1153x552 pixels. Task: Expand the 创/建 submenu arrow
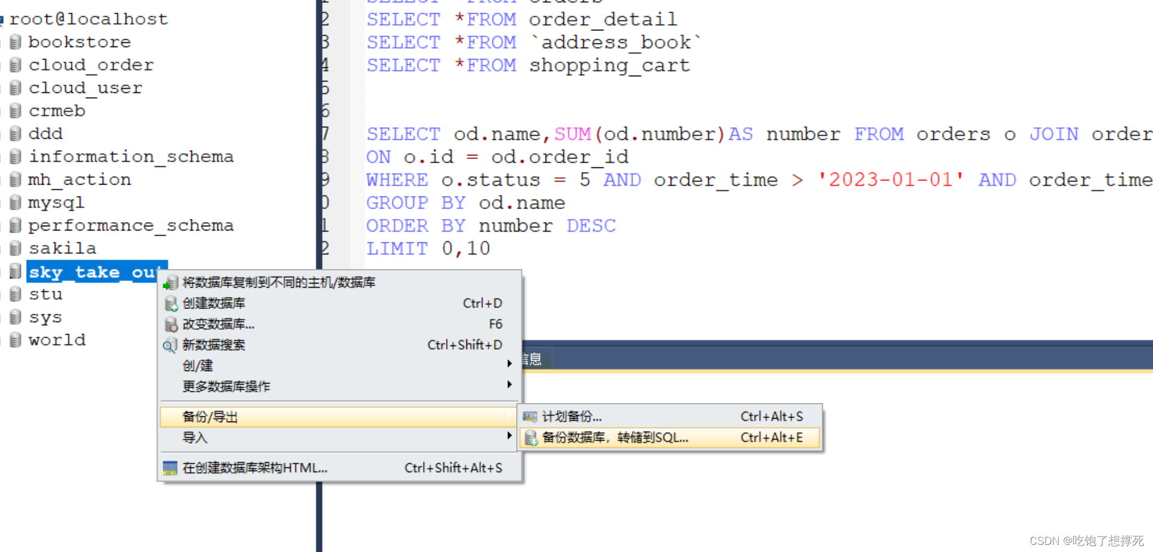509,364
